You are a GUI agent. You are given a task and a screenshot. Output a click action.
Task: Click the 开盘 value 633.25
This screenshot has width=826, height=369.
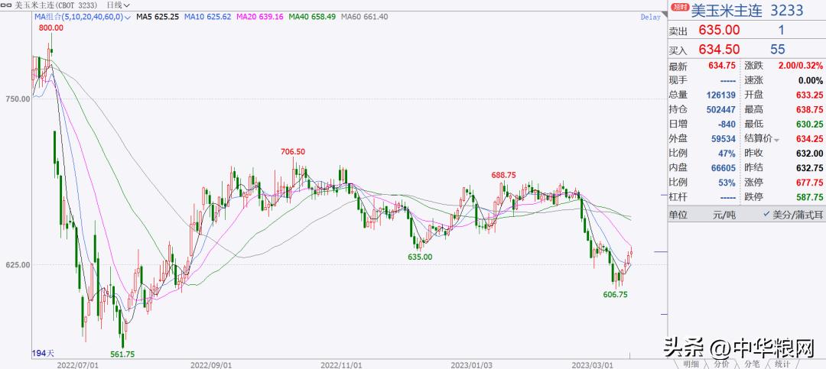click(x=808, y=95)
